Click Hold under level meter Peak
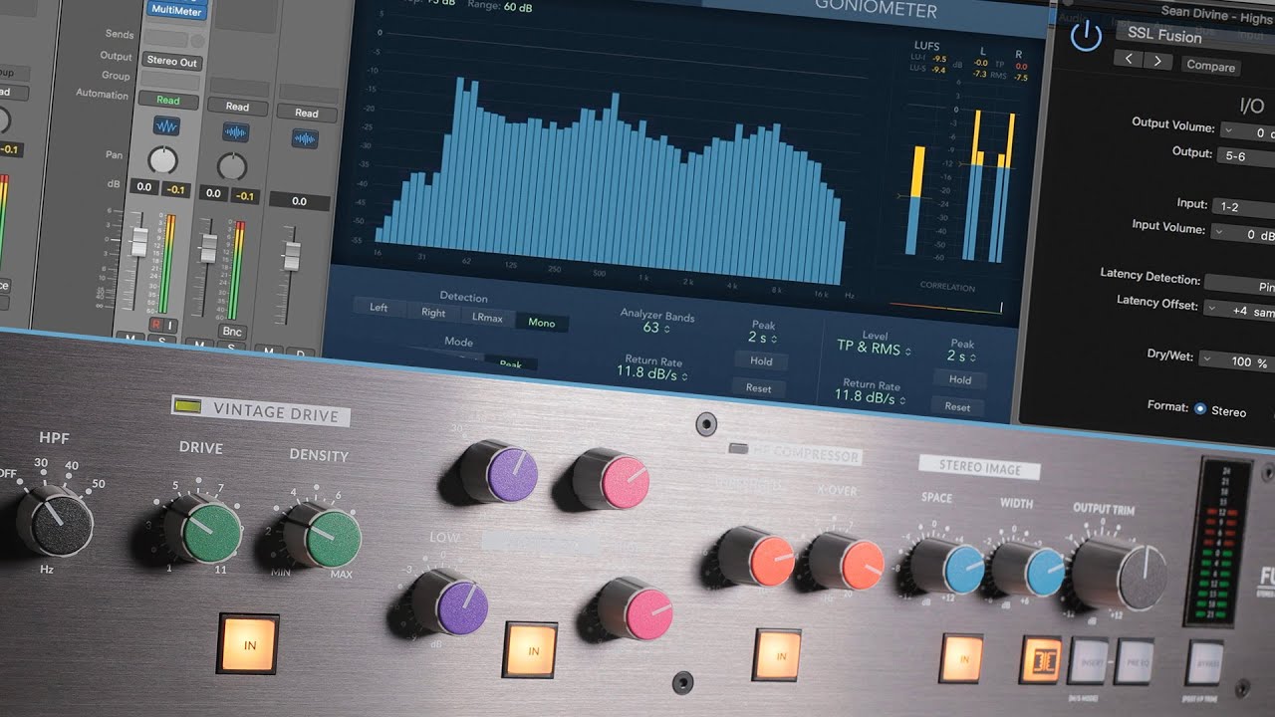The width and height of the screenshot is (1275, 717). click(960, 379)
